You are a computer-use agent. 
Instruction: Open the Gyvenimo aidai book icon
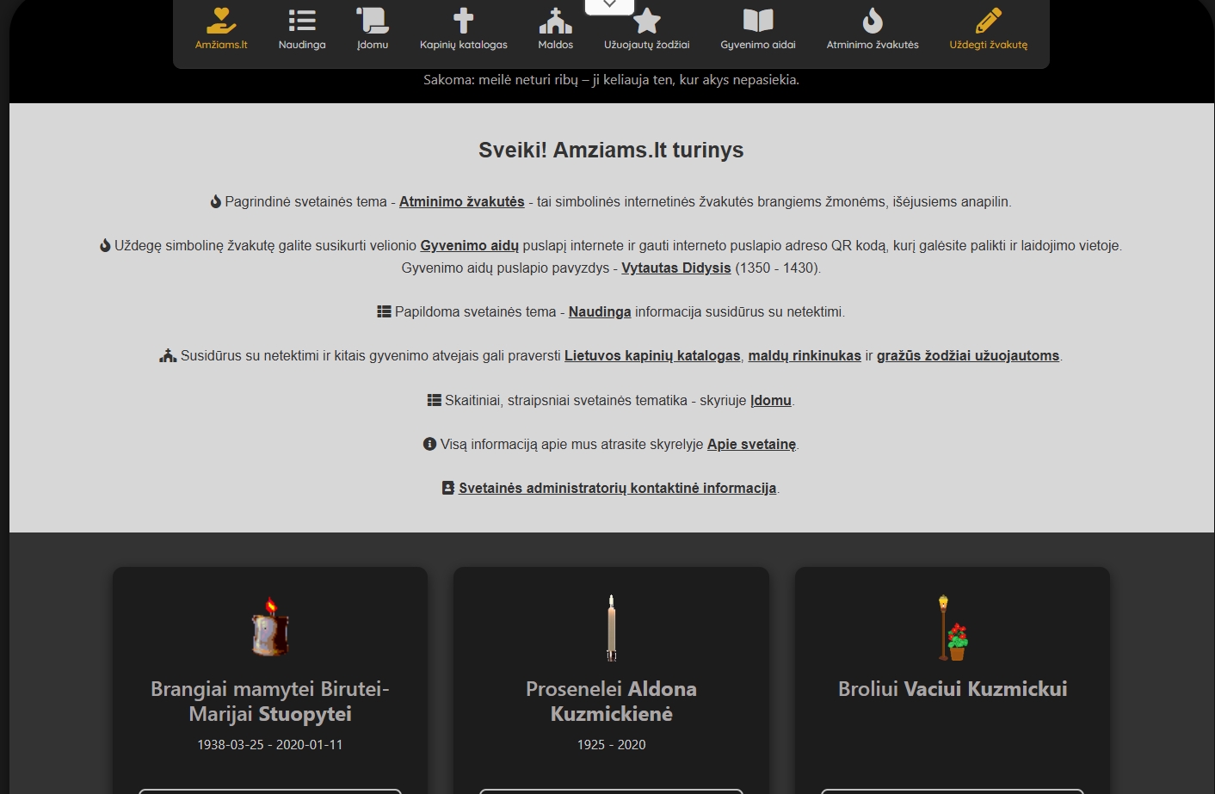pos(758,20)
